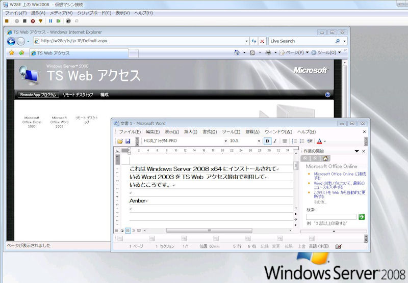
Task: Click the Add to favorites star-plus icon
Action: pyautogui.click(x=21, y=53)
